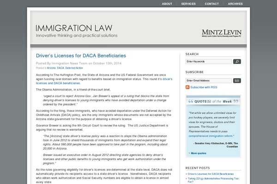Open the Subscribe with RSS link

[204, 87]
